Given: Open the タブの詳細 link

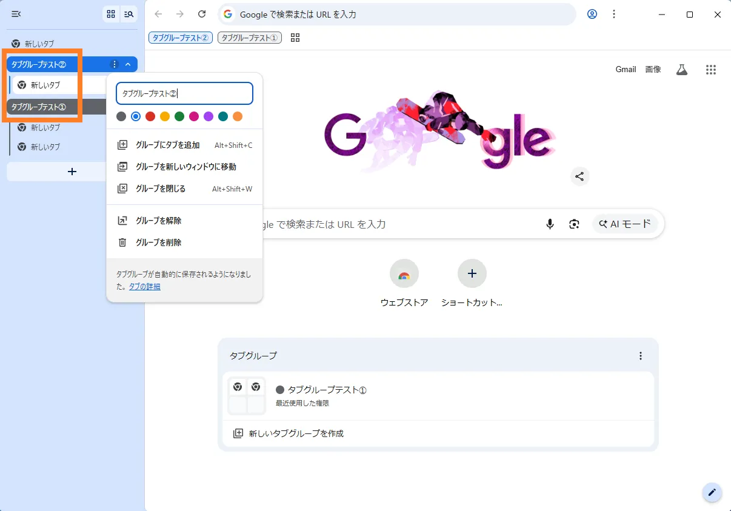Looking at the screenshot, I should 145,287.
